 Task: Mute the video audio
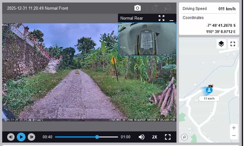pyautogui.click(x=141, y=137)
